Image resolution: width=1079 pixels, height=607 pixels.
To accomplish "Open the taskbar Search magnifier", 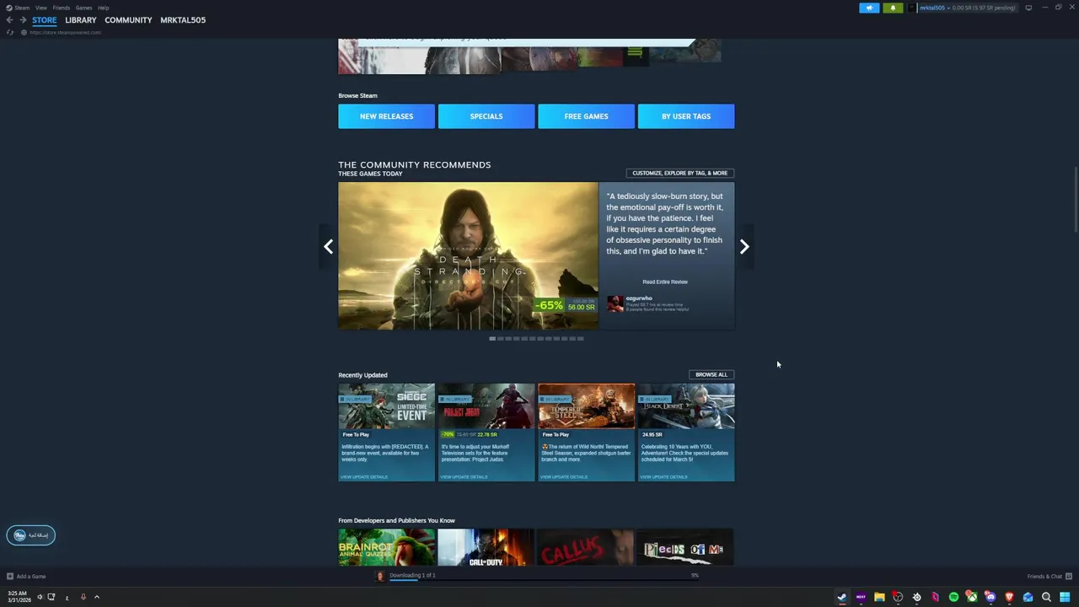I will (1046, 597).
